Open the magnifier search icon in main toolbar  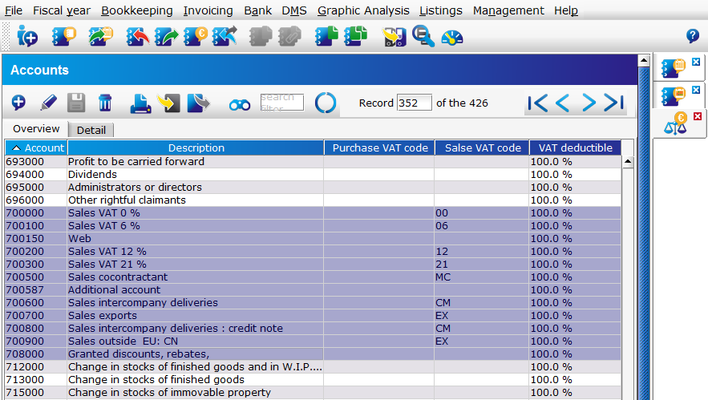pyautogui.click(x=423, y=36)
